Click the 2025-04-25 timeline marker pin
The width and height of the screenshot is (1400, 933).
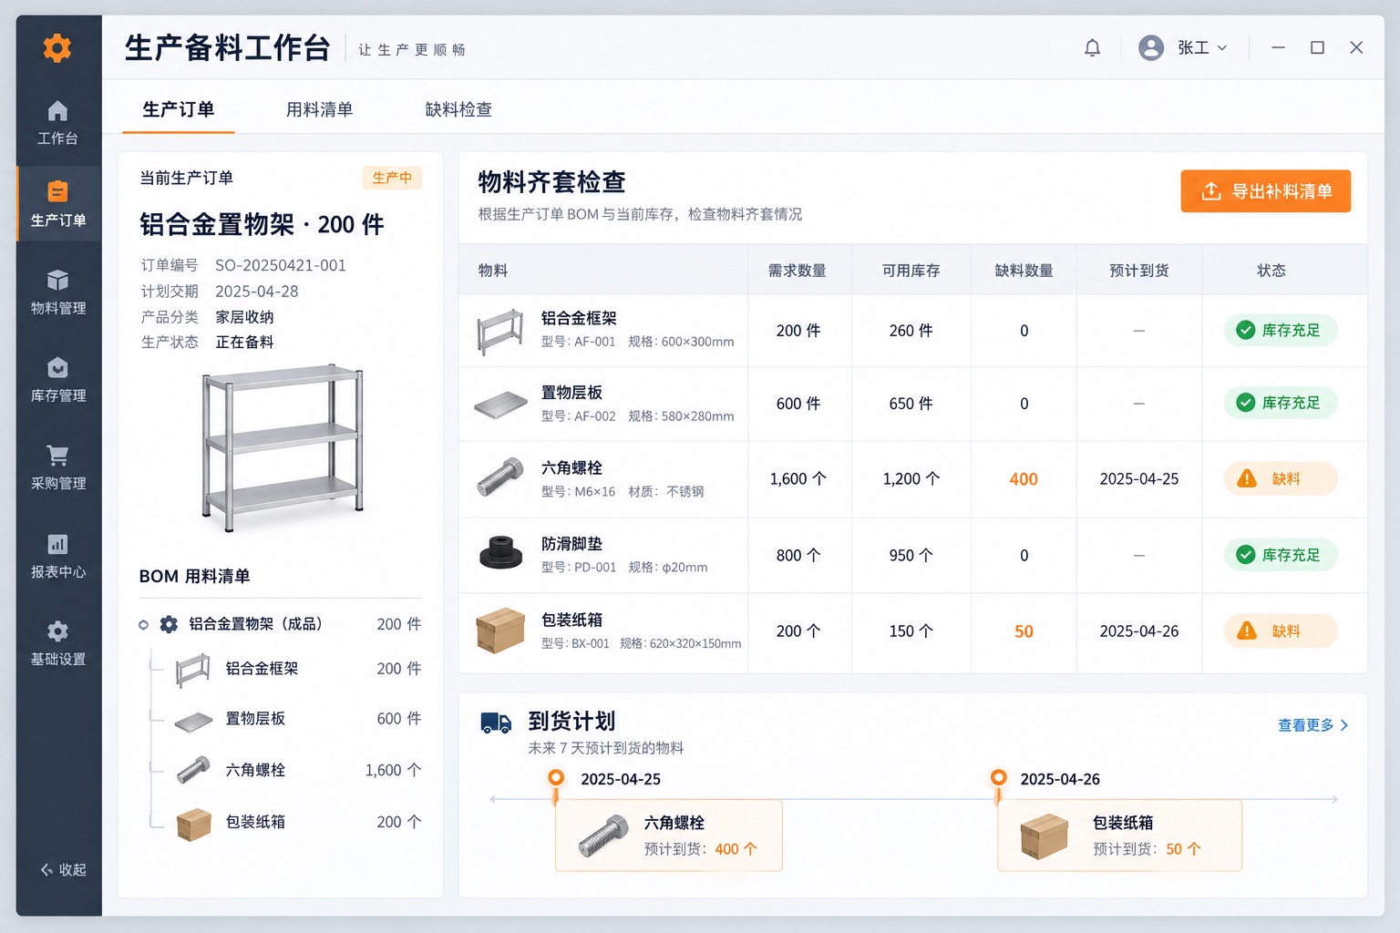(x=555, y=780)
